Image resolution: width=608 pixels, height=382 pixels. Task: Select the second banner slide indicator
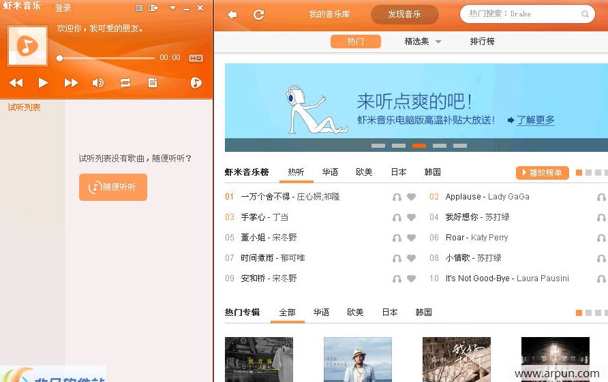point(399,146)
